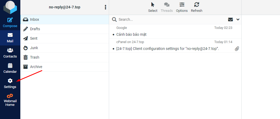Screen dimensions: 280x119
Task: Expand search options chevron
Action: point(238,19)
